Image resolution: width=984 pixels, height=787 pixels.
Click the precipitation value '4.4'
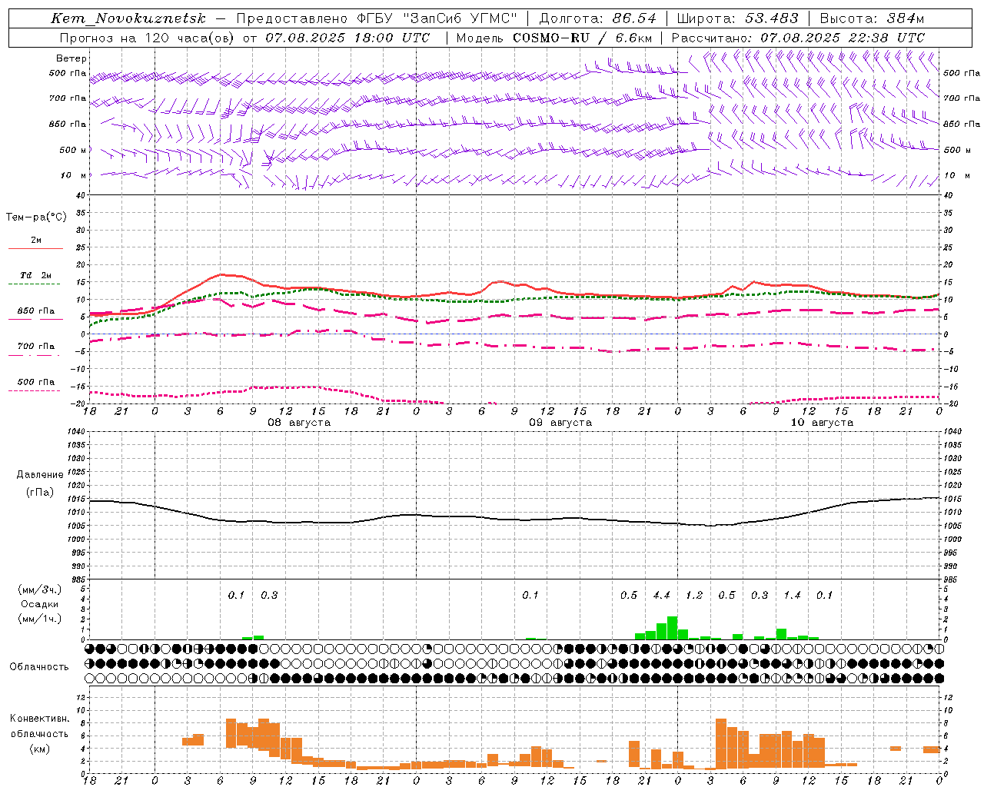(x=661, y=595)
